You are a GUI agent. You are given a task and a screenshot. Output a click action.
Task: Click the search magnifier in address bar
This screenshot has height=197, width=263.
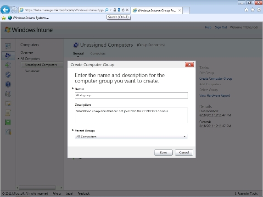pos(106,10)
